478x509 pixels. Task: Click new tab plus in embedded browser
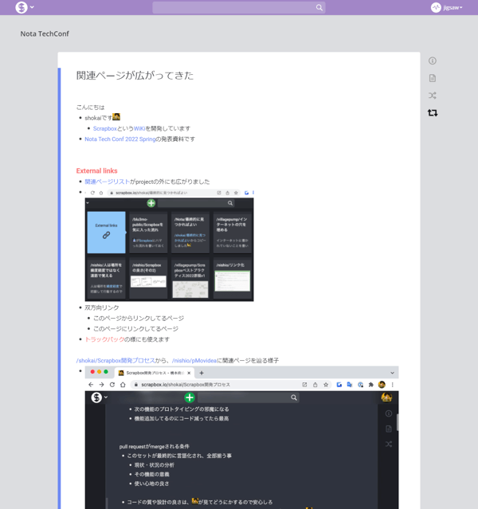(x=202, y=373)
